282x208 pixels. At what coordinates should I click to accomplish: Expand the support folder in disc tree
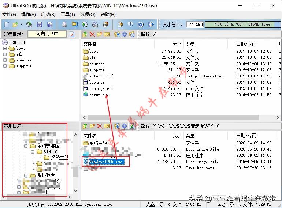(5, 66)
